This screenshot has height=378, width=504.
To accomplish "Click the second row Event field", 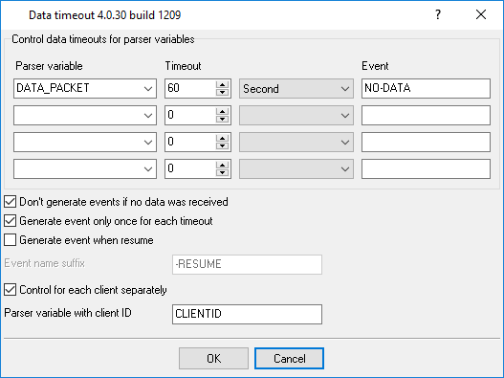I will [x=426, y=115].
